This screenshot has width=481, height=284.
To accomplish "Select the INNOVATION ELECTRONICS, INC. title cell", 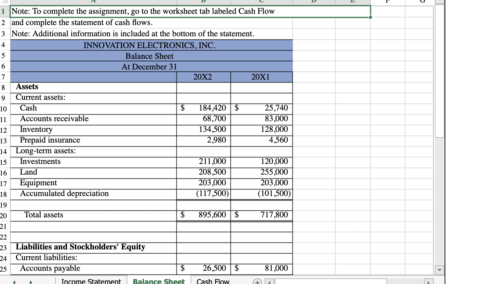I will [x=149, y=45].
